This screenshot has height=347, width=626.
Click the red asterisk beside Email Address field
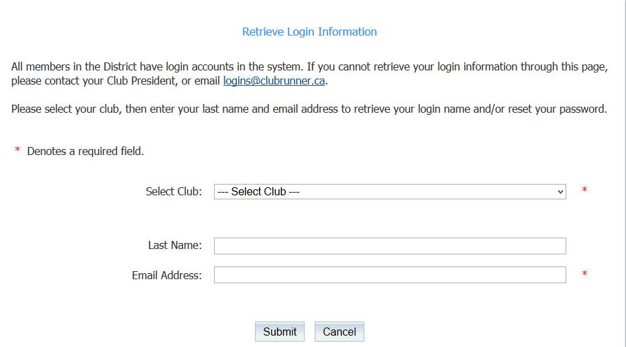coord(584,275)
